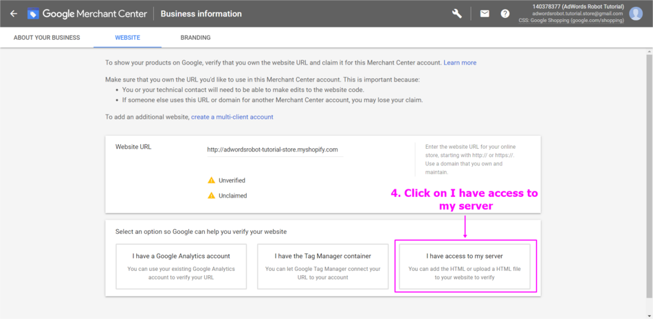Switch to About Your Business tab
Screen dimensions: 653x319
(x=47, y=38)
